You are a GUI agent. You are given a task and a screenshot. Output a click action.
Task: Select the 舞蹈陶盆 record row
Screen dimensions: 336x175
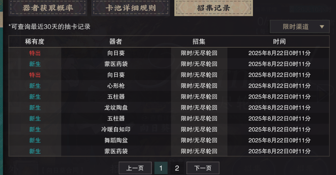tap(169, 140)
